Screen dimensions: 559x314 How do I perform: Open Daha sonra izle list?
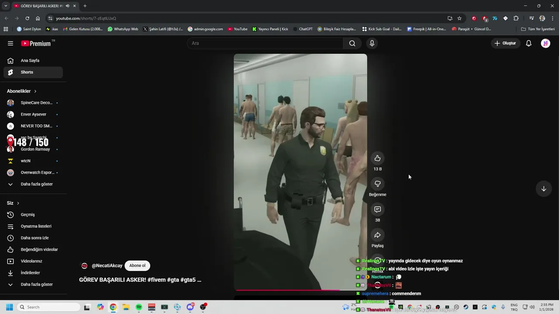[x=33, y=238]
